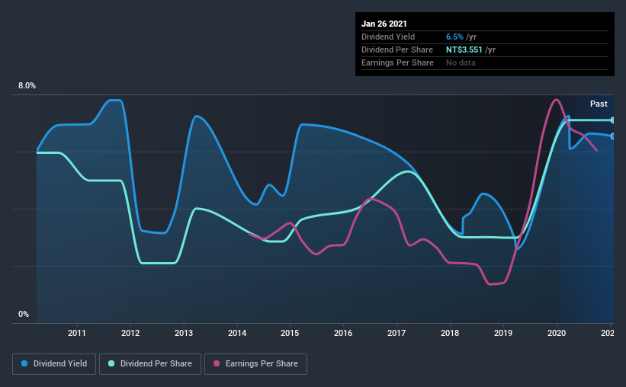626x387 pixels.
Task: Click the Dividend Yield endpoint marker
Action: pyautogui.click(x=612, y=136)
